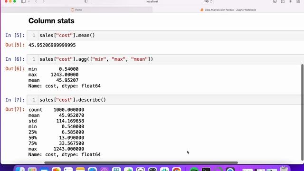Image resolution: width=304 pixels, height=171 pixels.
Task: Click code cell containing the agg call
Action: point(165,59)
